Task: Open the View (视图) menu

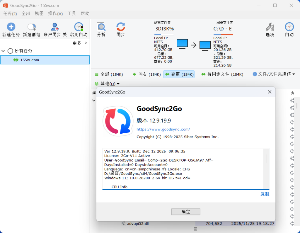Action: coord(39,13)
